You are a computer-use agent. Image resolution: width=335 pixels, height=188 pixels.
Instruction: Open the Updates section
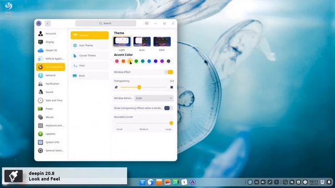pos(51,134)
